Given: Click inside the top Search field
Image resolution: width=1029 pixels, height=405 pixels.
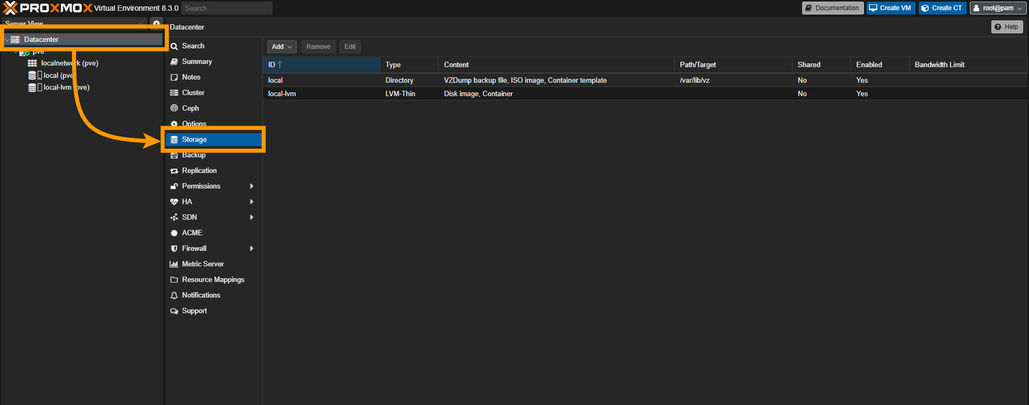Looking at the screenshot, I should [227, 8].
